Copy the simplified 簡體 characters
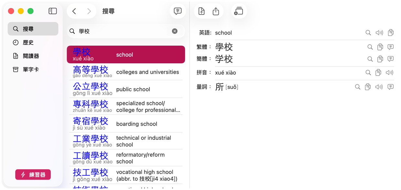Screen dimensions: 401x190 click(x=380, y=59)
